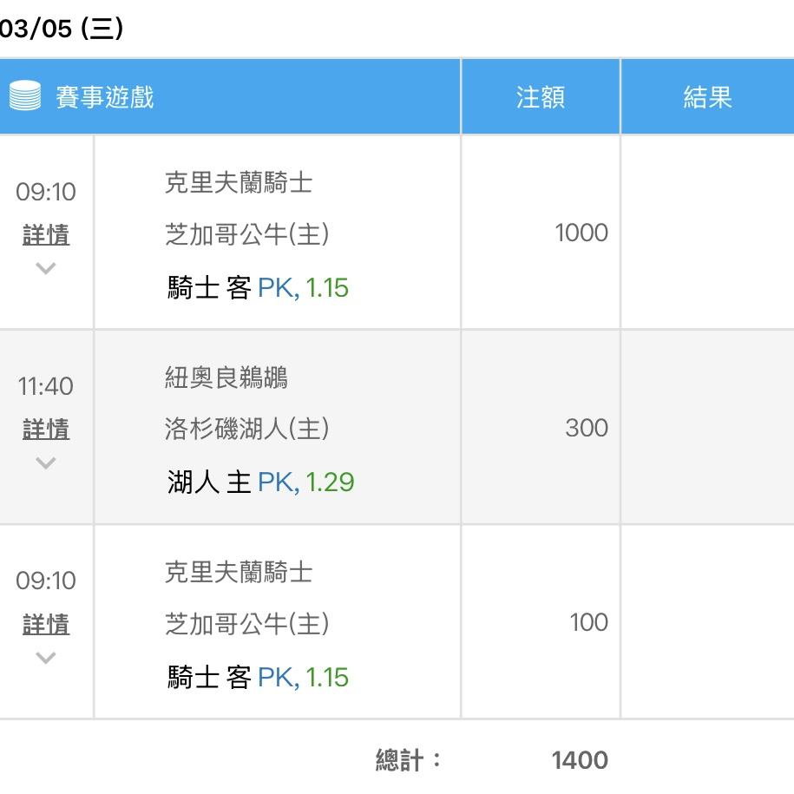
Task: Click 騎士 客 PK, 1.15 in 1000 bet row
Action: 258,287
